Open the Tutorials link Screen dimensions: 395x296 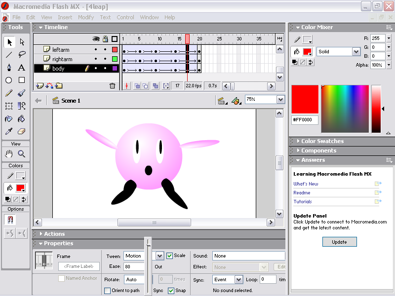303,202
